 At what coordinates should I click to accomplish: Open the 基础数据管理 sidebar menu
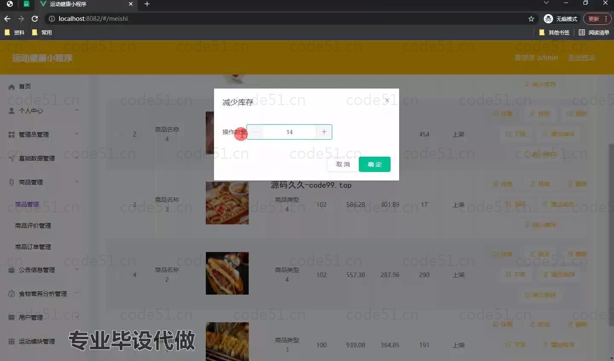(37, 158)
